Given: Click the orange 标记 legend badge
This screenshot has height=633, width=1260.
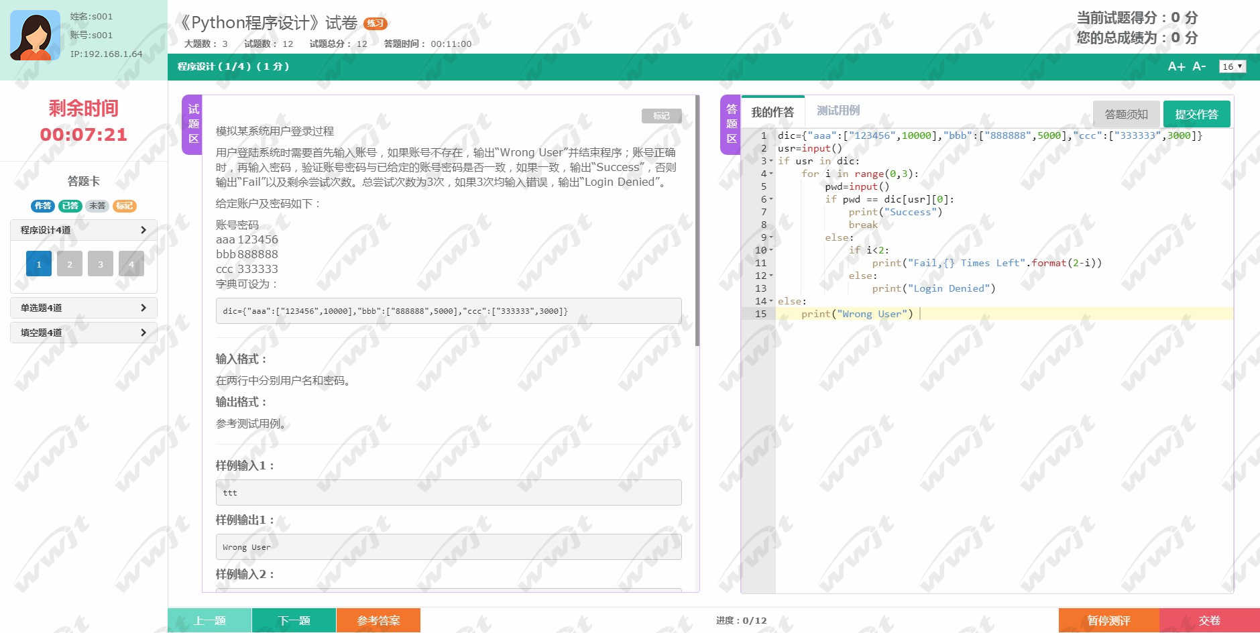Looking at the screenshot, I should pos(125,206).
